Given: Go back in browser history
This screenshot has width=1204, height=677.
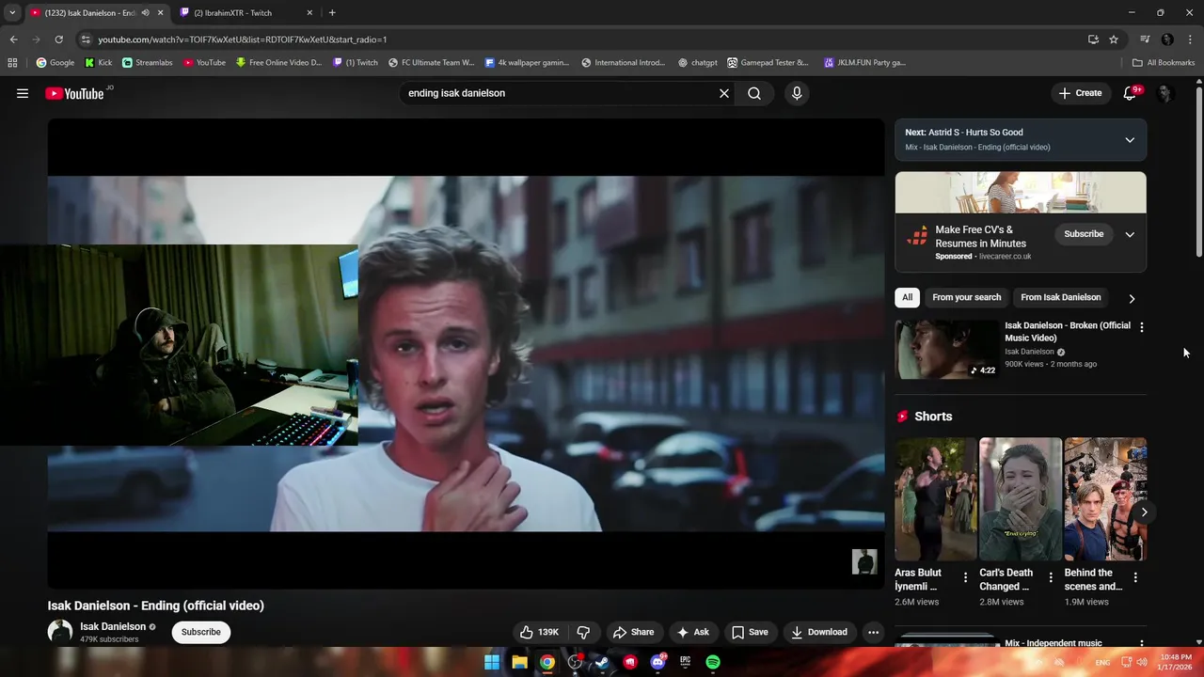Looking at the screenshot, I should click(x=13, y=39).
